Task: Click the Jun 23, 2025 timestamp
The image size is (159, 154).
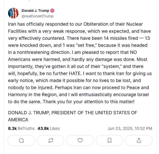Action: pos(130,128)
